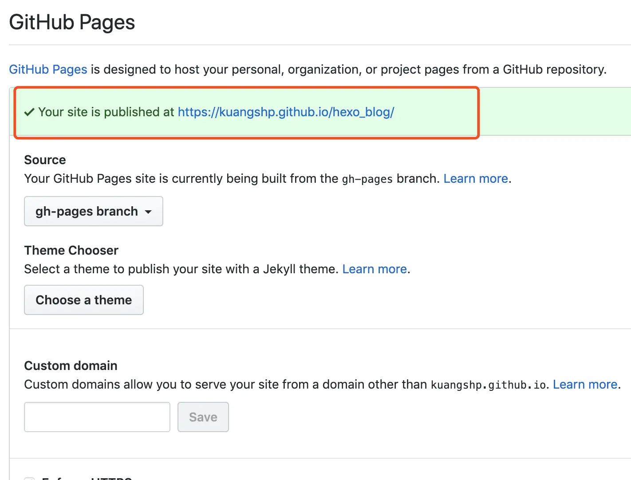Click the GitHub Pages section title
This screenshot has width=631, height=480.
point(72,22)
